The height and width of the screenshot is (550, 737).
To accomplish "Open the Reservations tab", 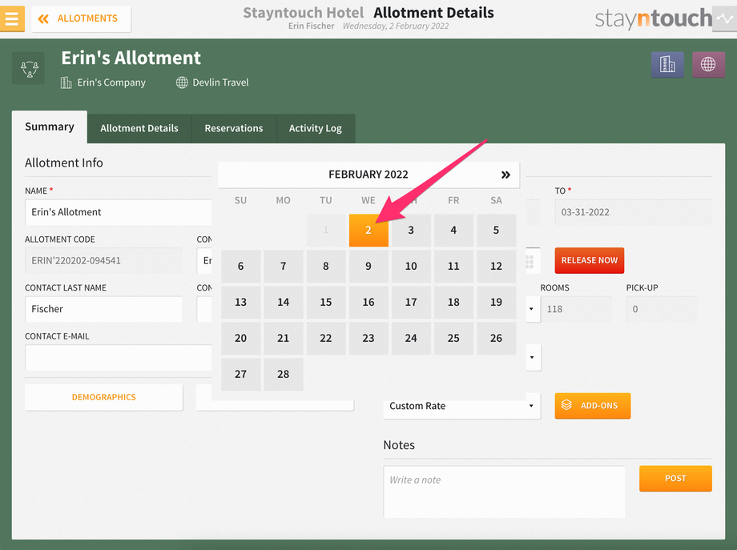I will 234,128.
